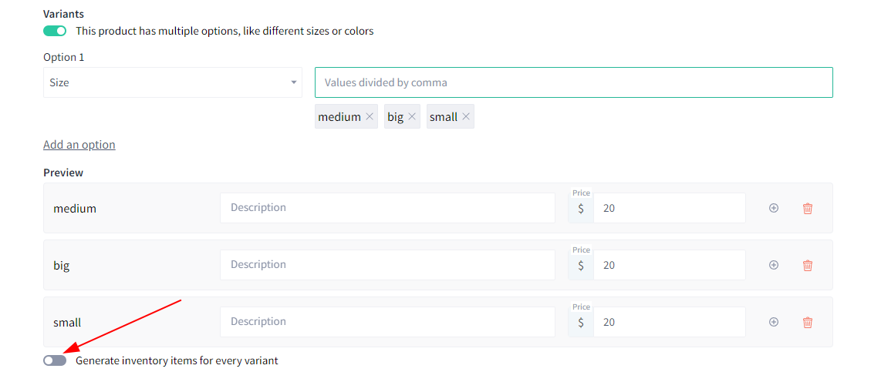871x382 pixels.
Task: Enable Generate inventory items for every variant
Action: pos(55,360)
